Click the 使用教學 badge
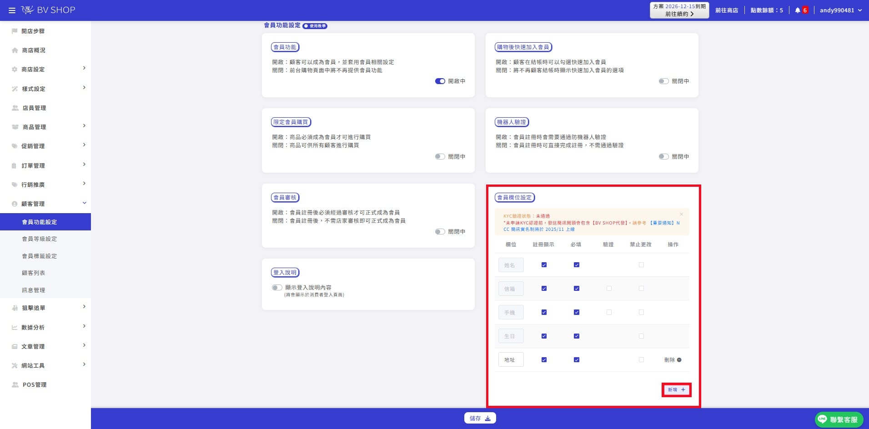869x429 pixels. [x=315, y=26]
